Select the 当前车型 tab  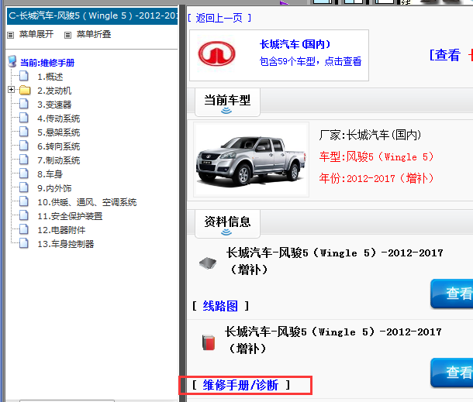coord(227,102)
